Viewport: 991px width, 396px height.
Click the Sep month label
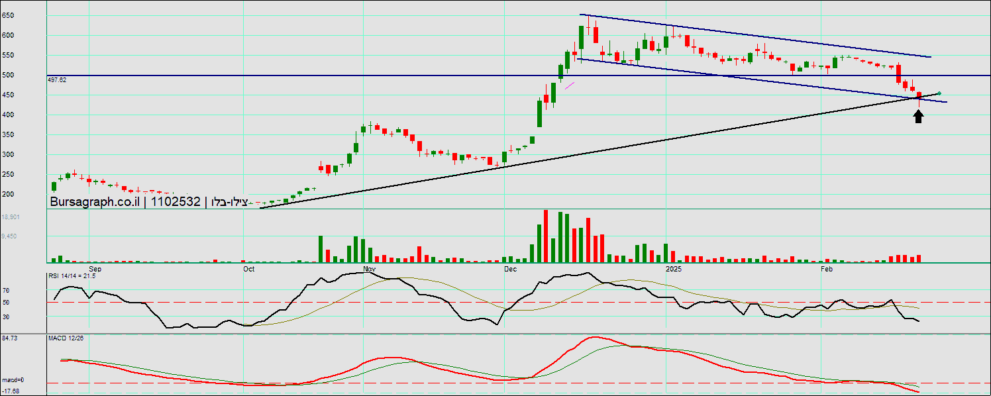(95, 269)
